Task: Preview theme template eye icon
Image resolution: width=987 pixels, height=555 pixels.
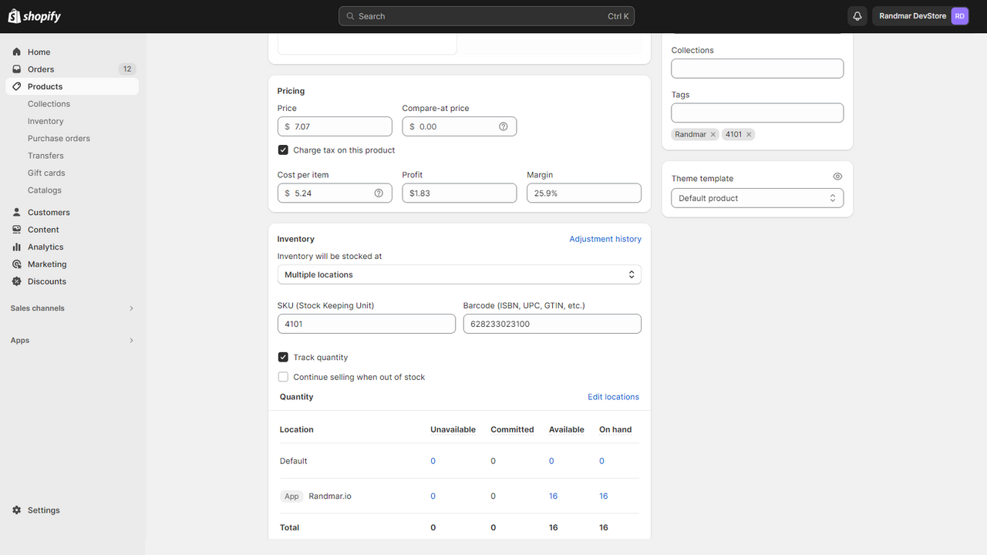Action: pyautogui.click(x=837, y=177)
